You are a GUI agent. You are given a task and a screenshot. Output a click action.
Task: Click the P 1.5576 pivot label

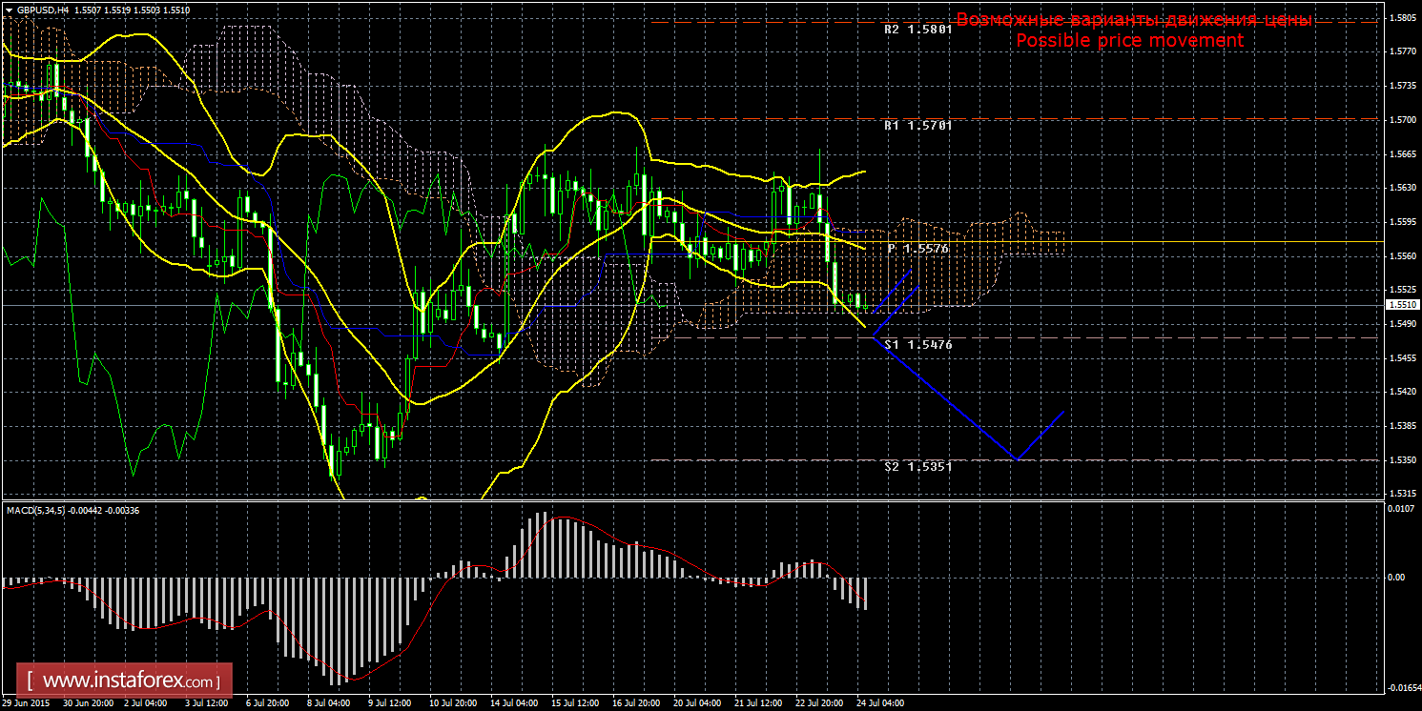(x=919, y=248)
